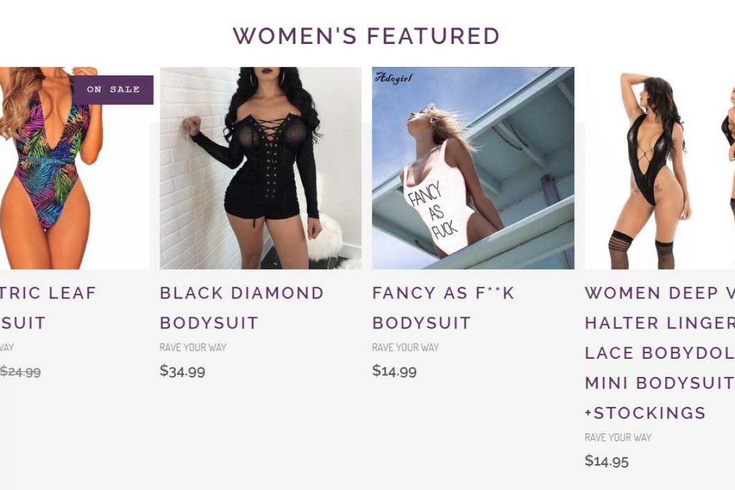Click Rave Your Way vendor under lingerie item

tap(618, 437)
